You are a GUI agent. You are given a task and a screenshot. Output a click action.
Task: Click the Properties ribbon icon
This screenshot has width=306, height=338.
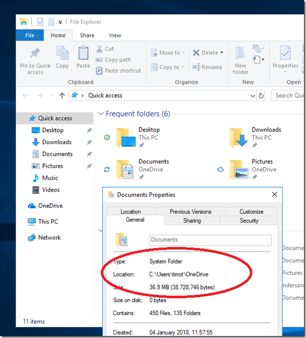click(x=285, y=53)
